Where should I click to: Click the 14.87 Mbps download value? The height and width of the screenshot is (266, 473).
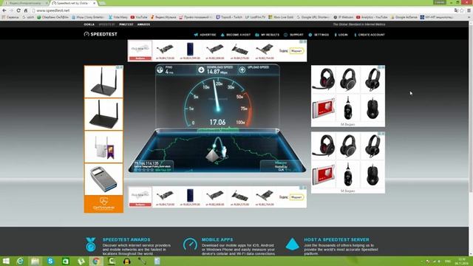point(217,72)
